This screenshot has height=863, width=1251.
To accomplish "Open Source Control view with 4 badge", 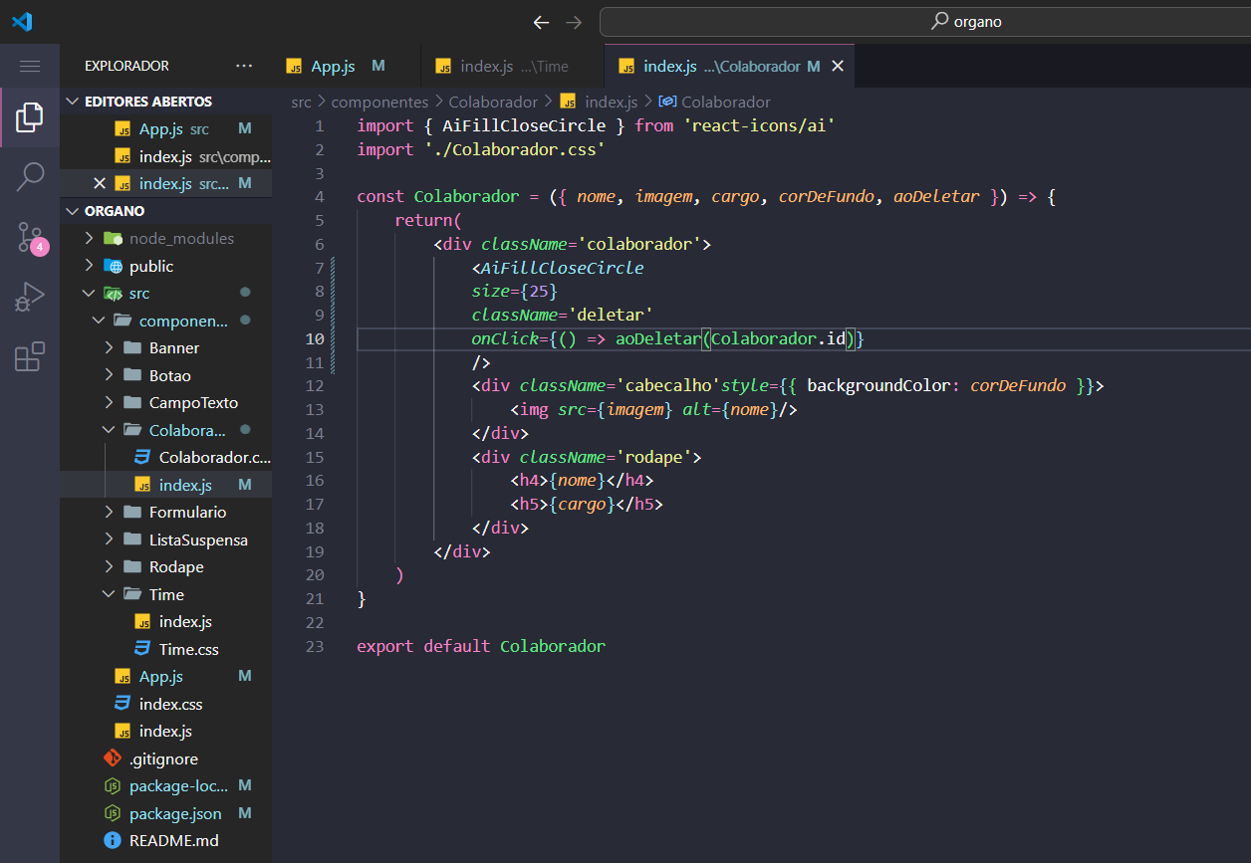I will pyautogui.click(x=30, y=237).
